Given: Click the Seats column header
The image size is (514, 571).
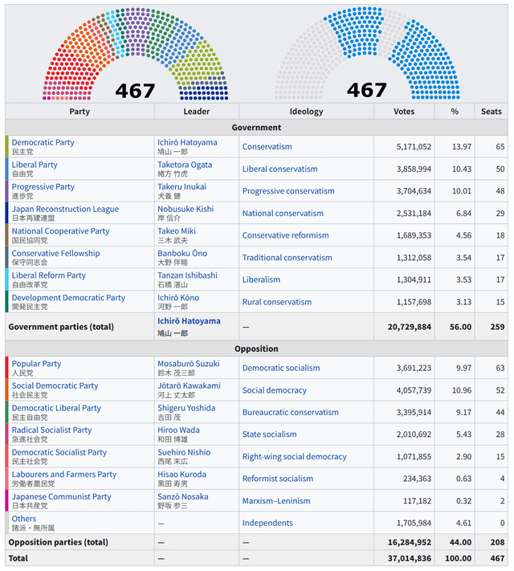Looking at the screenshot, I should click(x=491, y=112).
